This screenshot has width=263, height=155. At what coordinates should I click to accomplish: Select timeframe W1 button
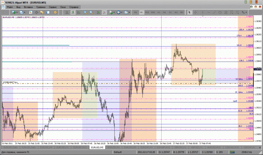[x=176, y=12]
